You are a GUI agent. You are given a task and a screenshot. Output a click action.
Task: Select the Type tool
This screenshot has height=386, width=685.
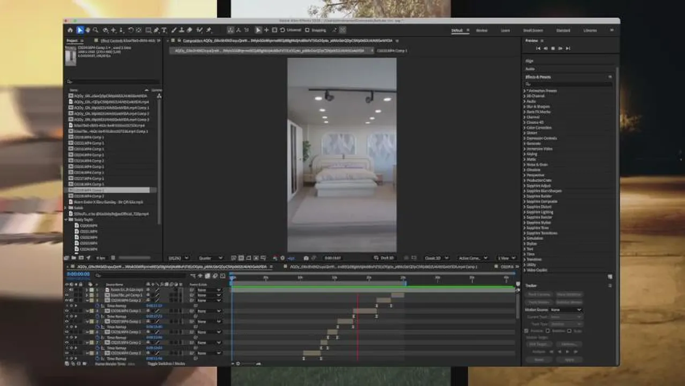(164, 31)
